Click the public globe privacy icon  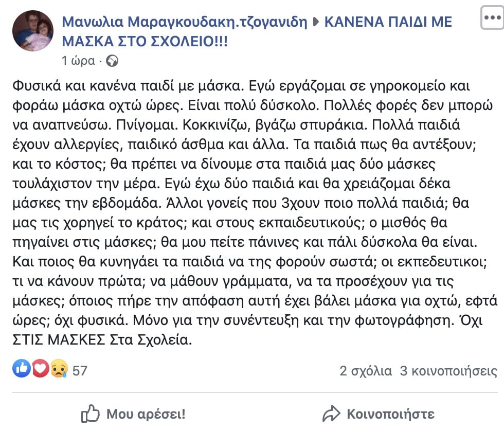(112, 61)
